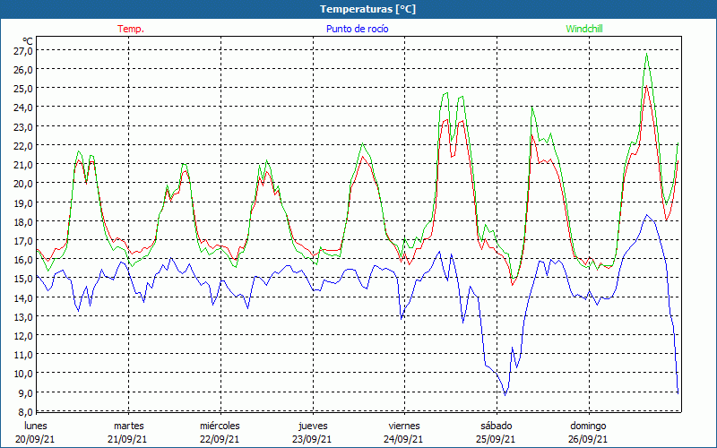Viewport: 717px width, 448px height.
Task: Click the 'lunes' day label
Action: pos(36,426)
